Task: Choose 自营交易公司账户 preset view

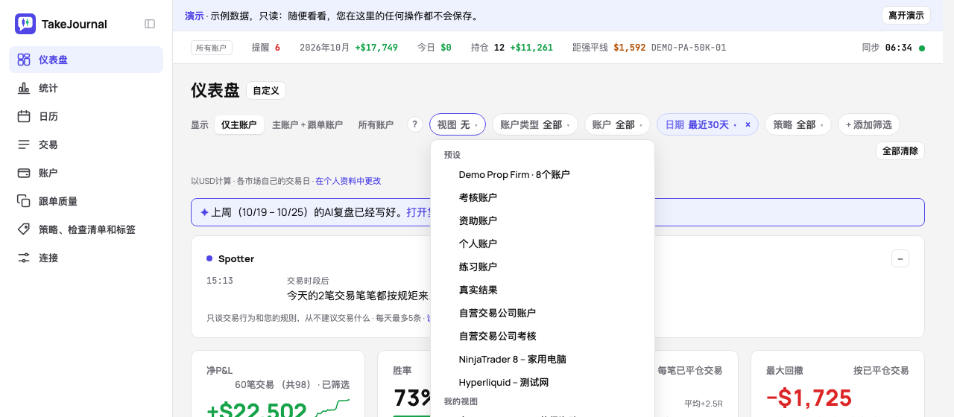Action: point(543,313)
